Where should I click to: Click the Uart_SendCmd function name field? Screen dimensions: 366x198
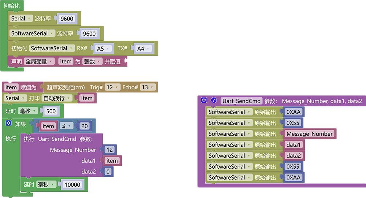coord(241,101)
